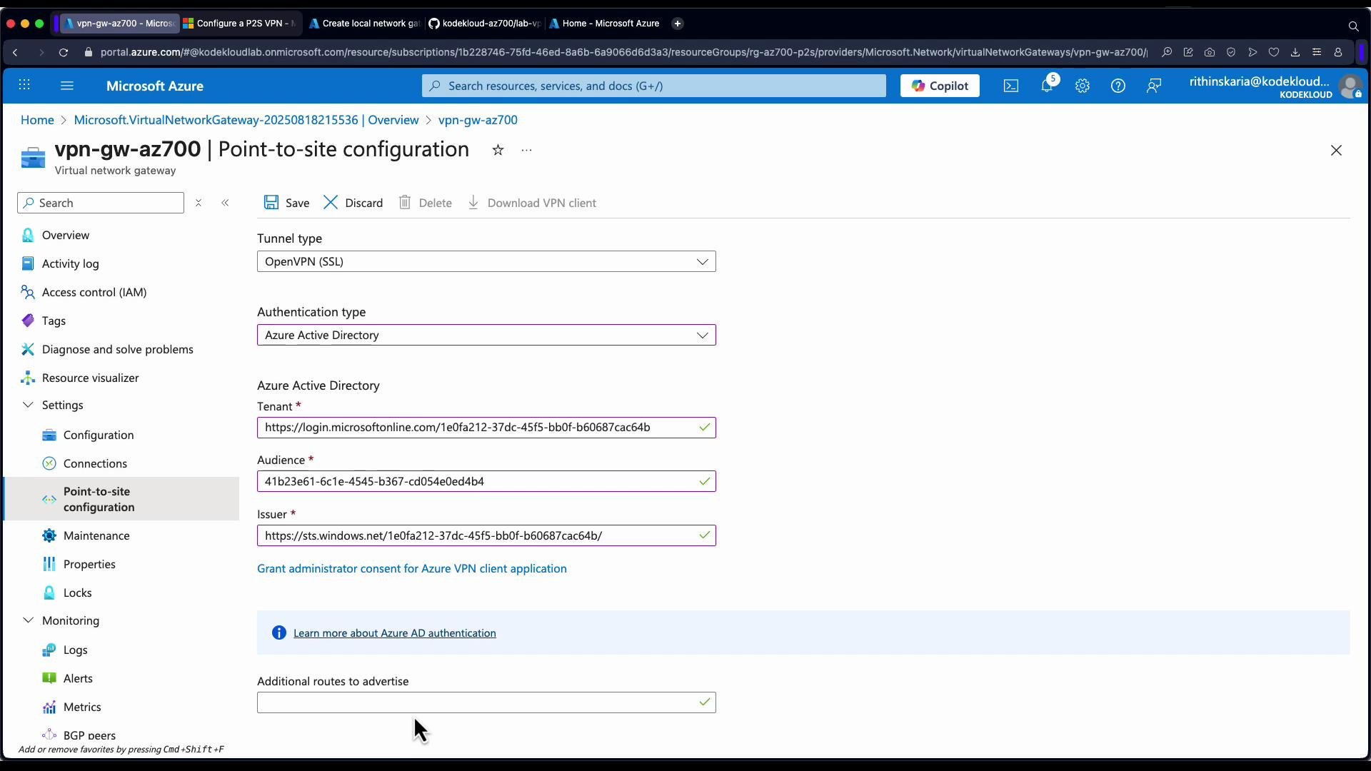1371x771 pixels.
Task: Collapse the Monitoring section in sidebar
Action: 28,620
